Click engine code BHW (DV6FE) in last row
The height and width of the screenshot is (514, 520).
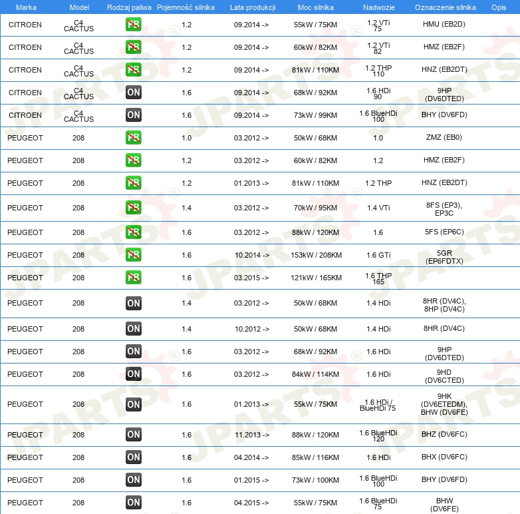444,505
